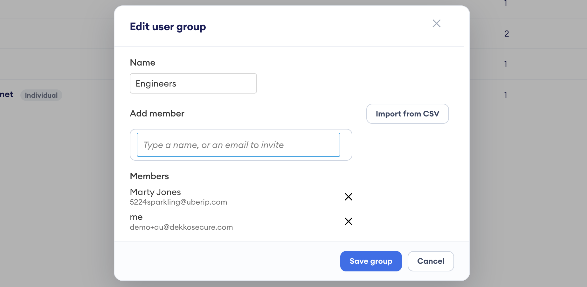This screenshot has height=287, width=587.
Task: Click the Name label
Action: pyautogui.click(x=142, y=62)
